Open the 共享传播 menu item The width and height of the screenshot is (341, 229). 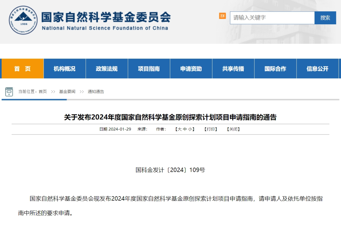point(233,69)
